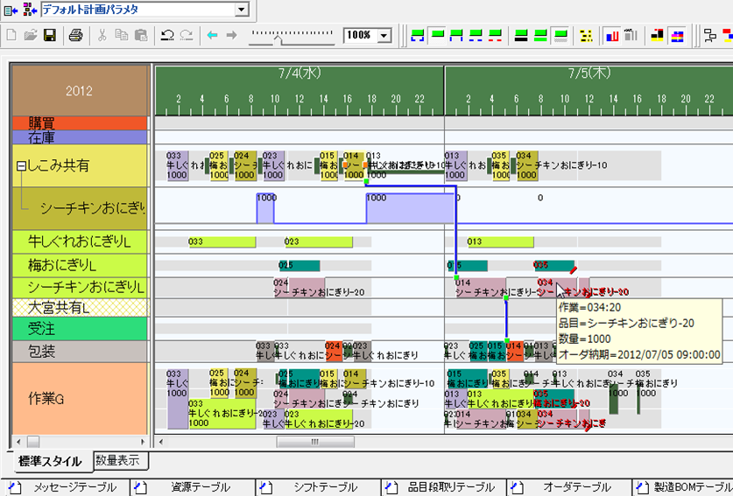Open the 100% zoom dropdown
This screenshot has height=496, width=733.
coord(384,36)
